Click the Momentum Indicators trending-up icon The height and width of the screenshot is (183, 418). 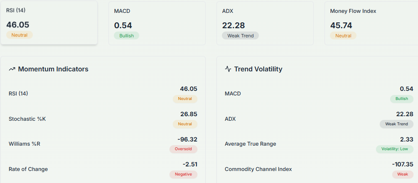pos(12,69)
